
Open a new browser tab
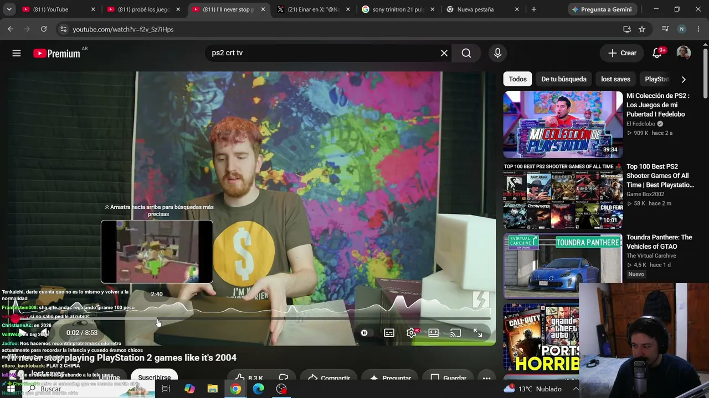coord(534,9)
